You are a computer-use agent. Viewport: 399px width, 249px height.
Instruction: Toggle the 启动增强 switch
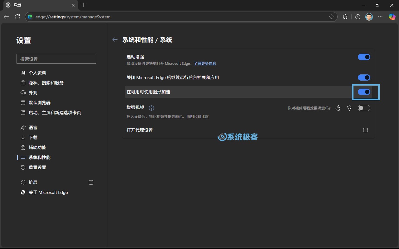click(364, 57)
